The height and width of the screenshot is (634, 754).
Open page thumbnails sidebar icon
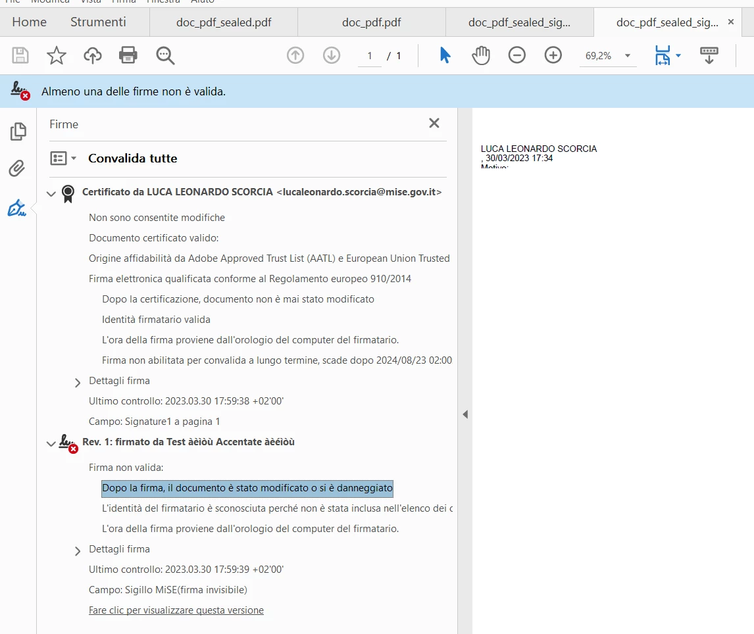[x=18, y=132]
